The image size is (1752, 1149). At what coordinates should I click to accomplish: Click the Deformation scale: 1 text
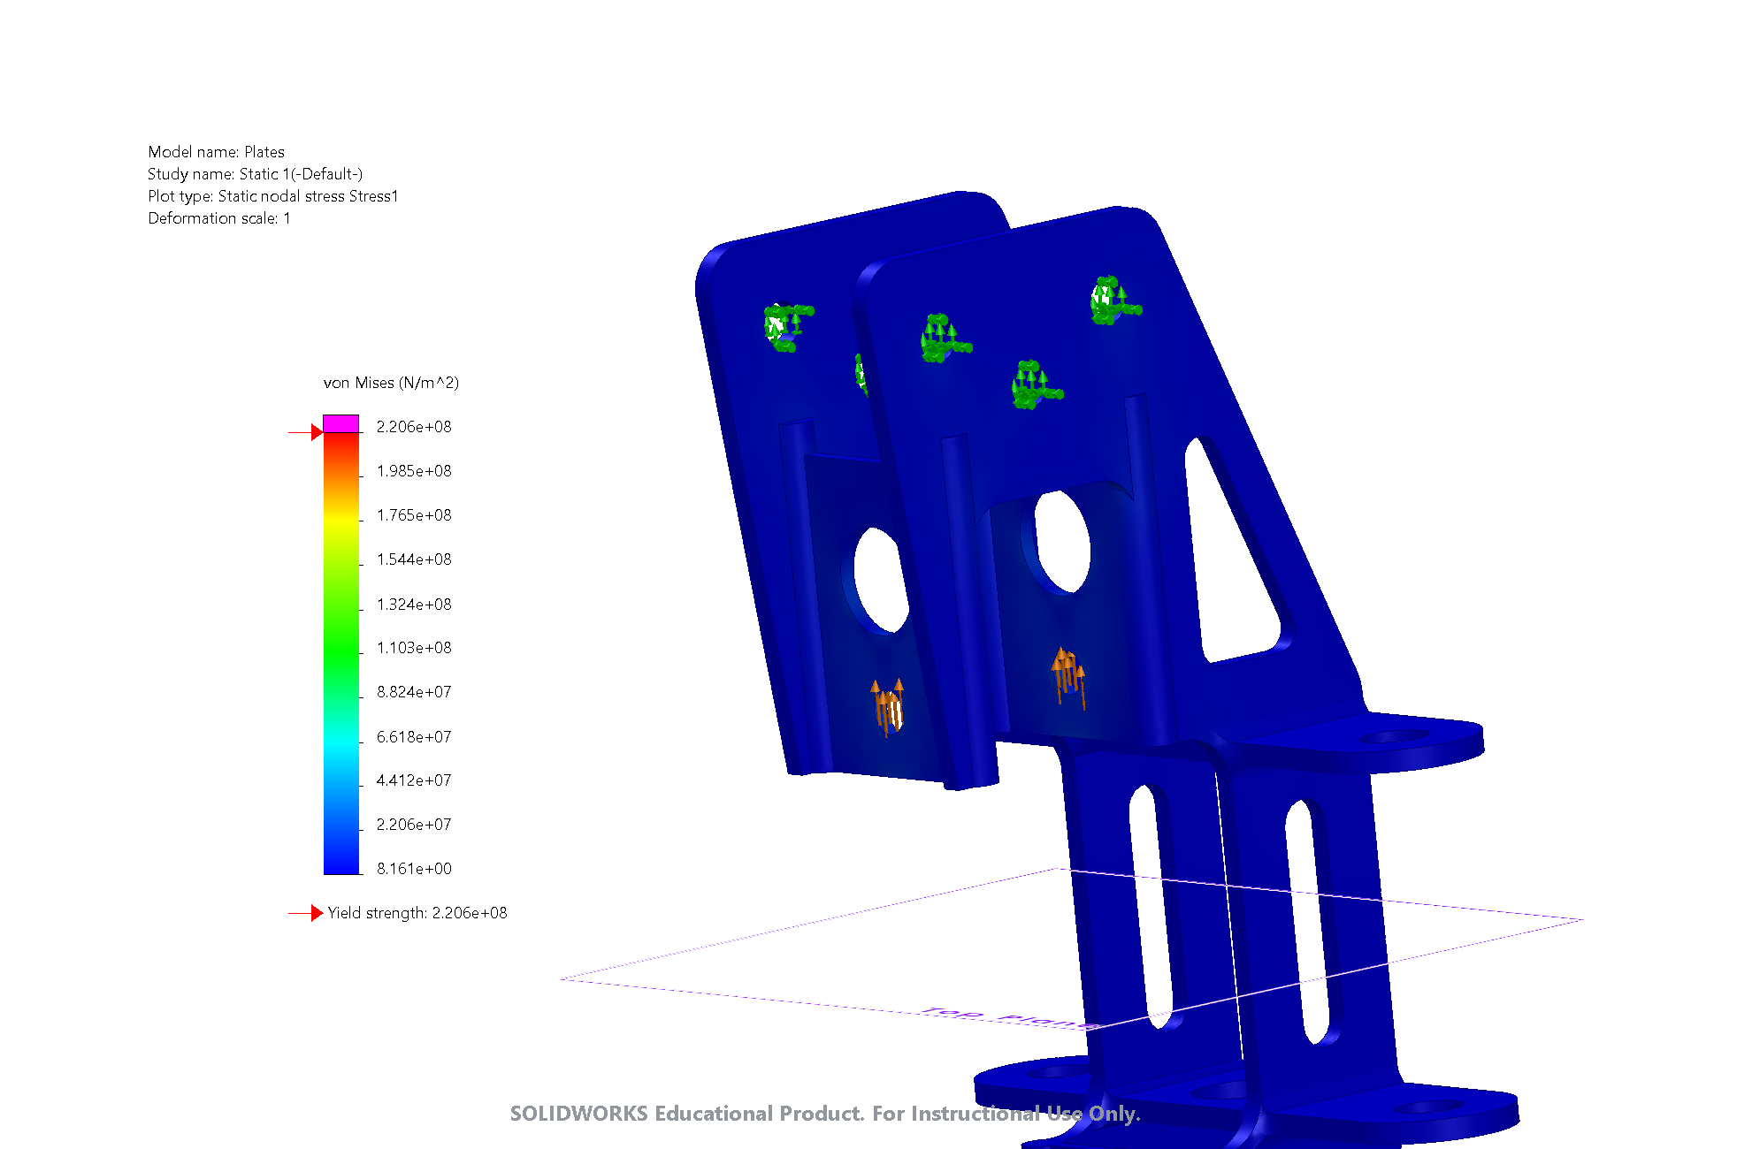click(218, 218)
